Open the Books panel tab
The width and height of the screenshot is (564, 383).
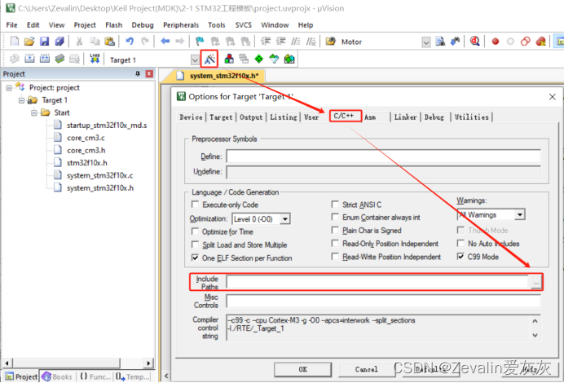pyautogui.click(x=57, y=376)
